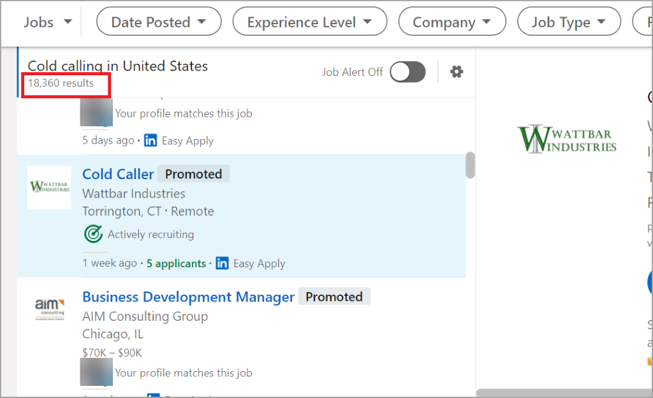Screen dimensions: 653x398
Task: Open job alert settings gear icon
Action: pos(457,72)
